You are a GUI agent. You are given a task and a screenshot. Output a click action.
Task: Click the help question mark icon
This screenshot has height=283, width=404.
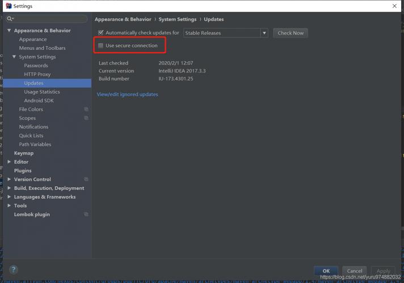click(x=14, y=269)
